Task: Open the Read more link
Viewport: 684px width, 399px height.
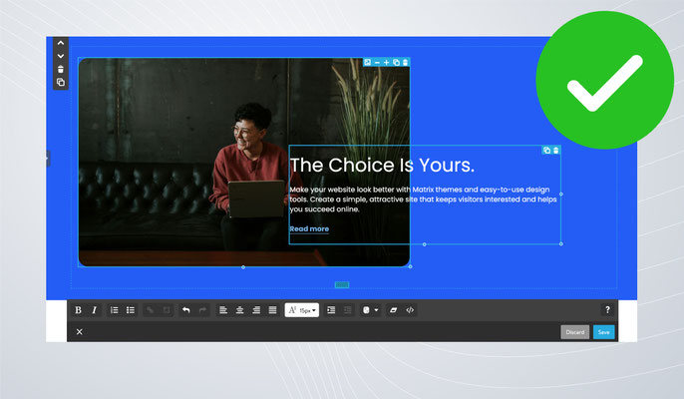Action: [309, 228]
